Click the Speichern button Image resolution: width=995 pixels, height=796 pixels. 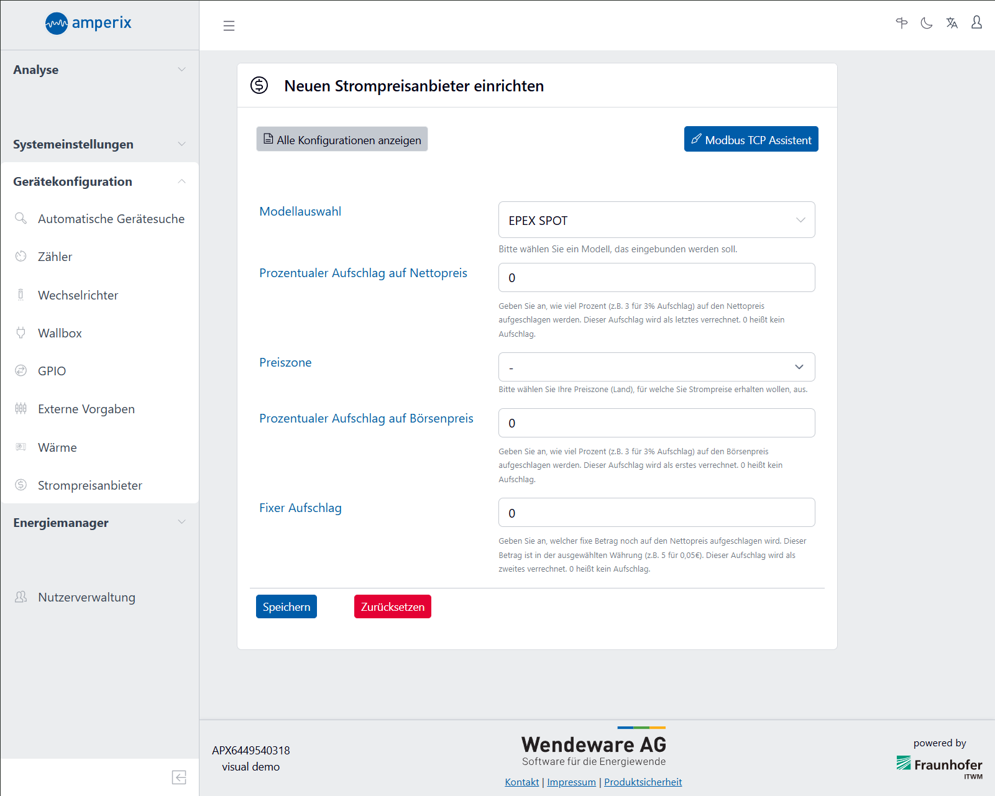(x=286, y=606)
